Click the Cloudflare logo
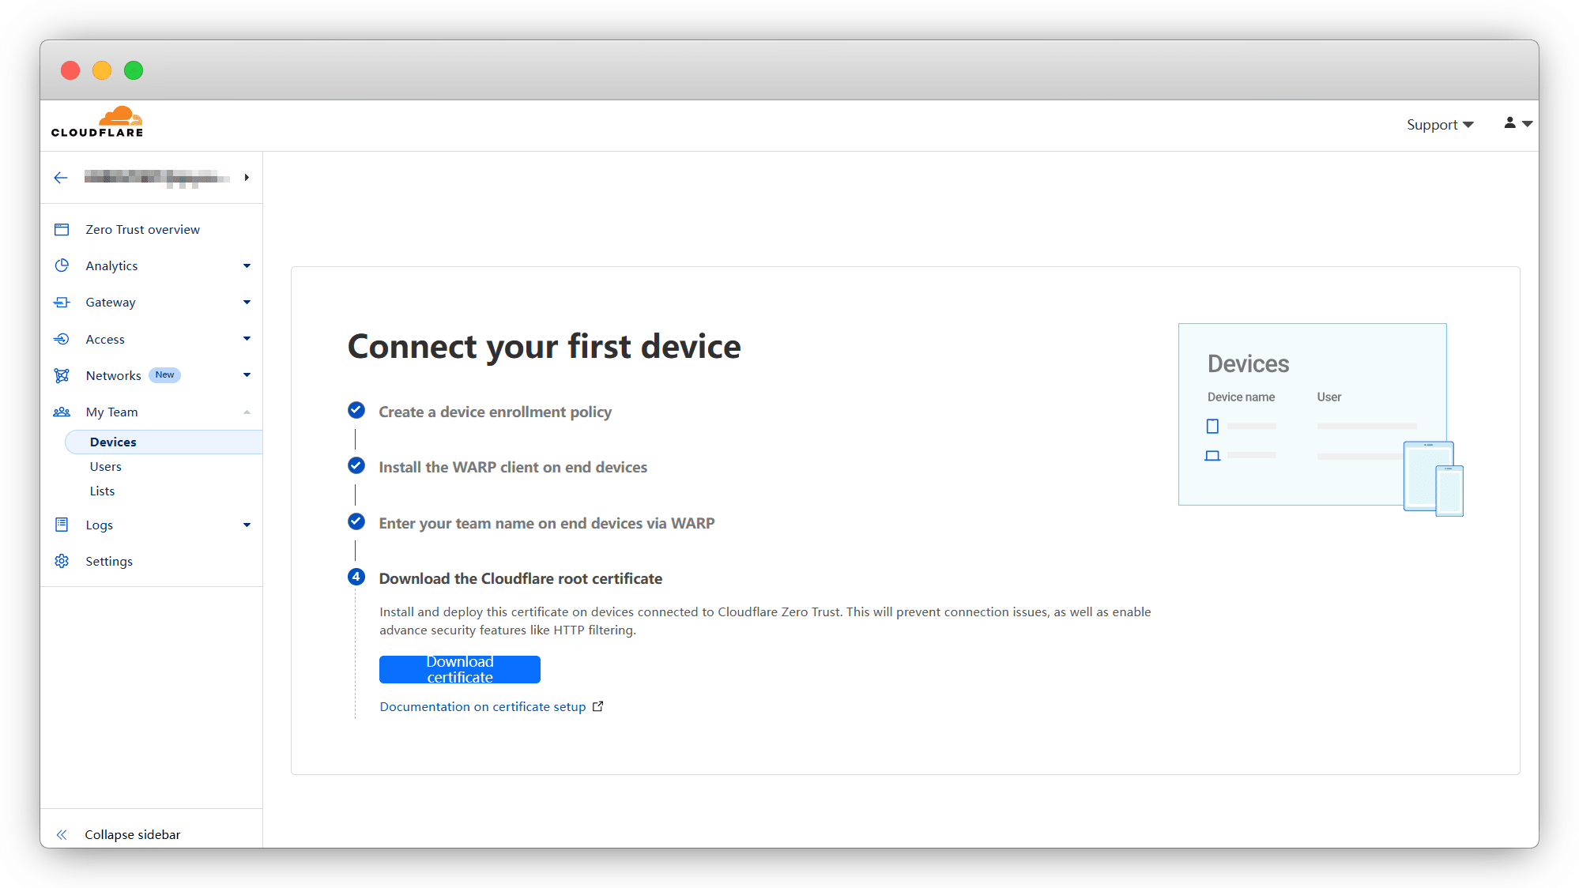Viewport: 1579px width, 888px height. point(97,122)
